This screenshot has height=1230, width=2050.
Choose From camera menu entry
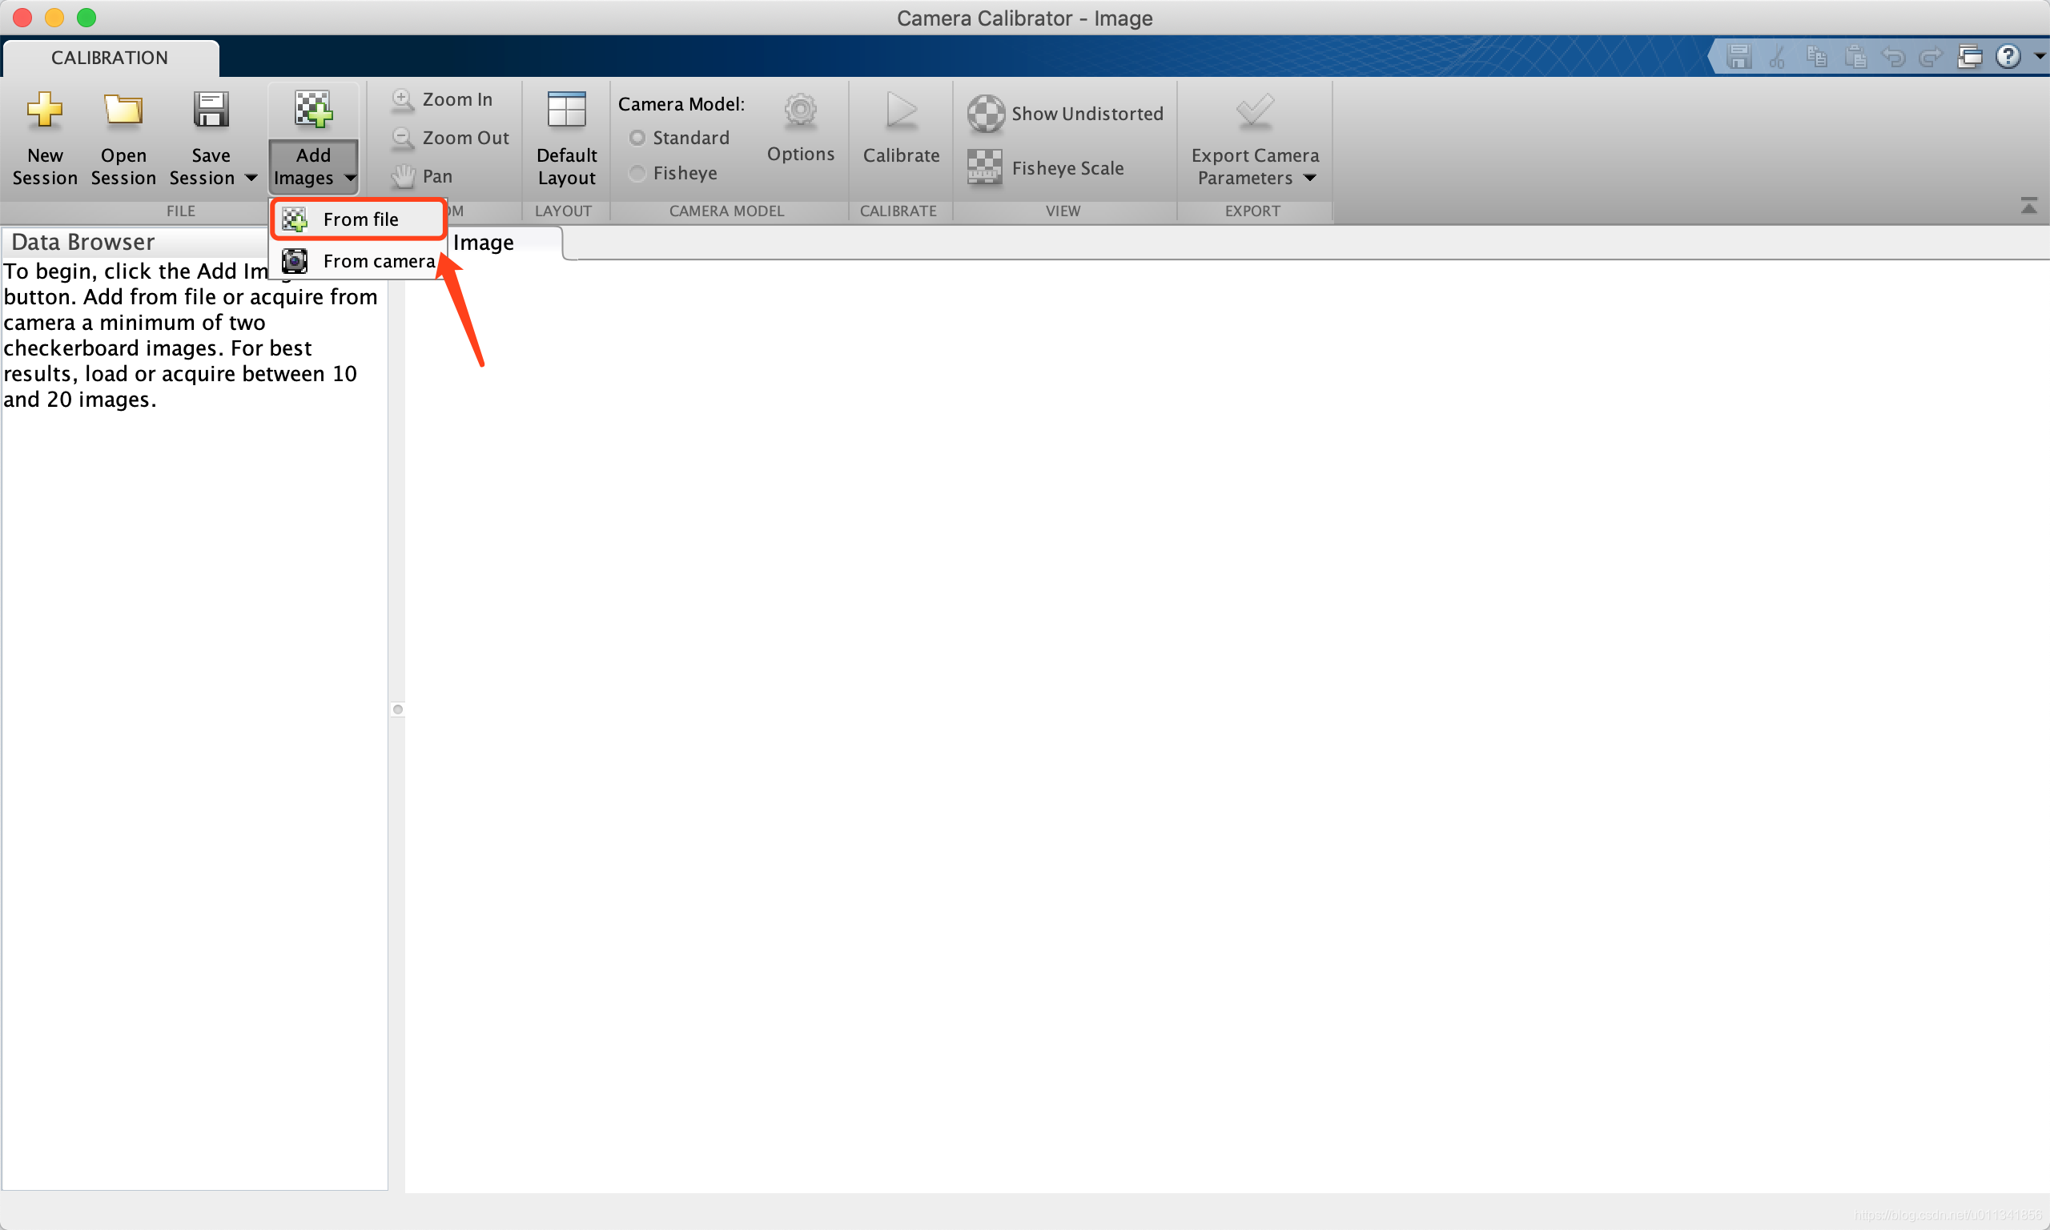pyautogui.click(x=378, y=261)
